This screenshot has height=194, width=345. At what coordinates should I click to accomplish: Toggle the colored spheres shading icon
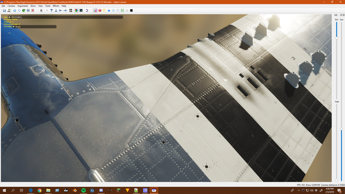pos(76,10)
